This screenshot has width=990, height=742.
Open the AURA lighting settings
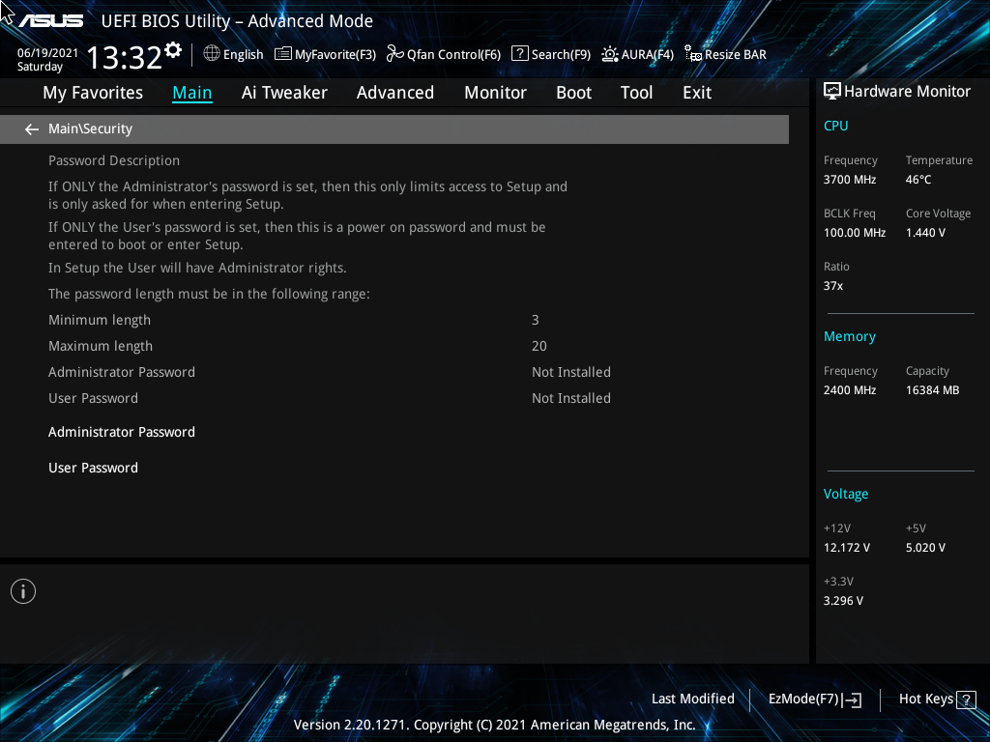pyautogui.click(x=637, y=54)
